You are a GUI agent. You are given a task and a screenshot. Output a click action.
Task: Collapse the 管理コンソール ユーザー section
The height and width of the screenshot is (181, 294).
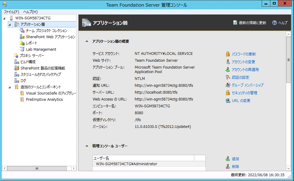click(87, 146)
